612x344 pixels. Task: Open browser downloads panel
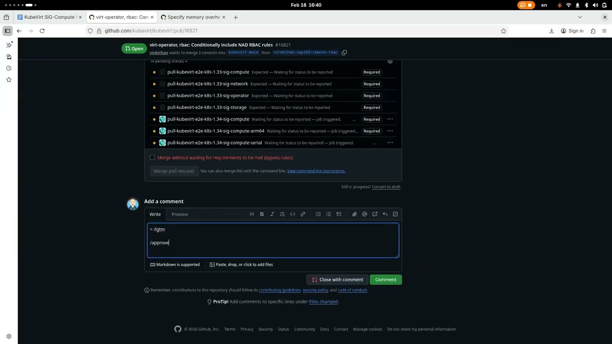pyautogui.click(x=551, y=31)
